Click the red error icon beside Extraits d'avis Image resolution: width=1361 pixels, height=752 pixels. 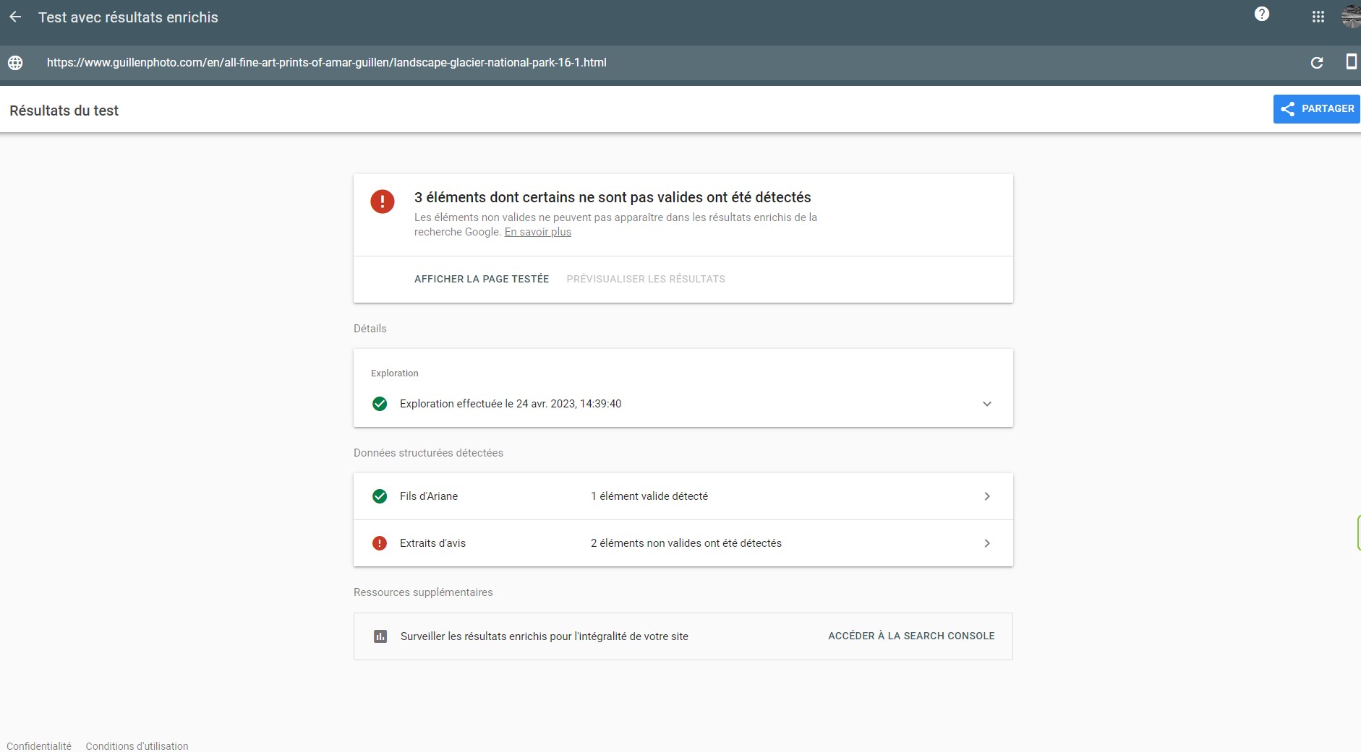[380, 543]
